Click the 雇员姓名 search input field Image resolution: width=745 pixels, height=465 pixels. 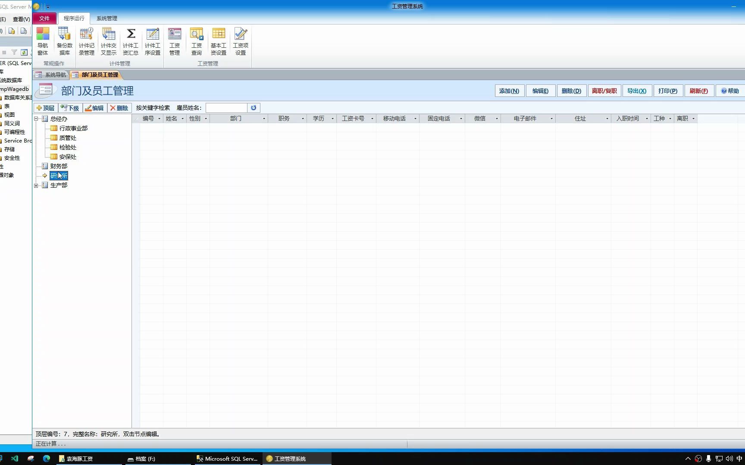pos(228,108)
